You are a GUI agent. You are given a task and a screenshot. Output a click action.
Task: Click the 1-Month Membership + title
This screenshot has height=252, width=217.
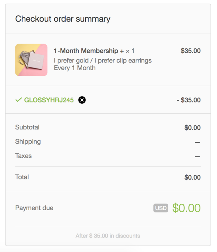[x=89, y=51]
